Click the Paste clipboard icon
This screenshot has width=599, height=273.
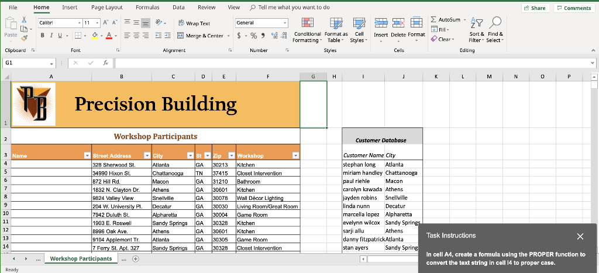click(x=11, y=23)
